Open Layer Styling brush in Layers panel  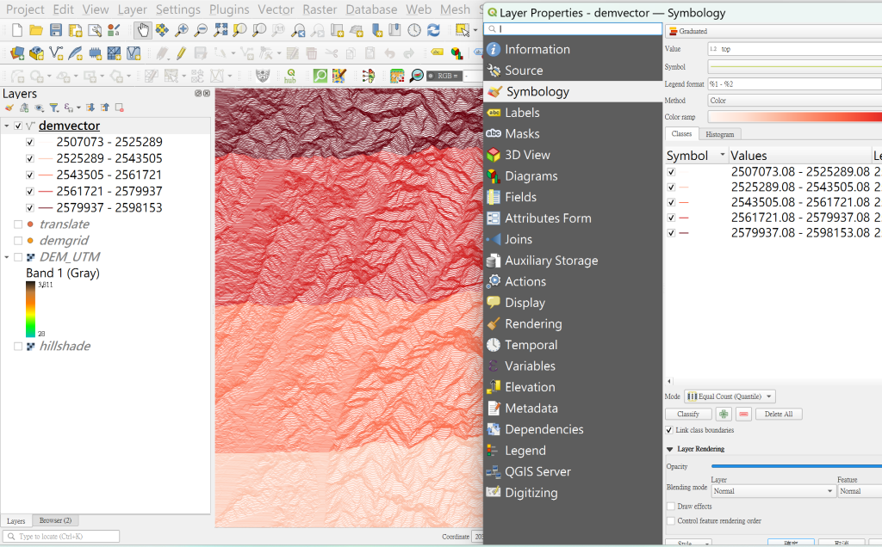tap(9, 108)
